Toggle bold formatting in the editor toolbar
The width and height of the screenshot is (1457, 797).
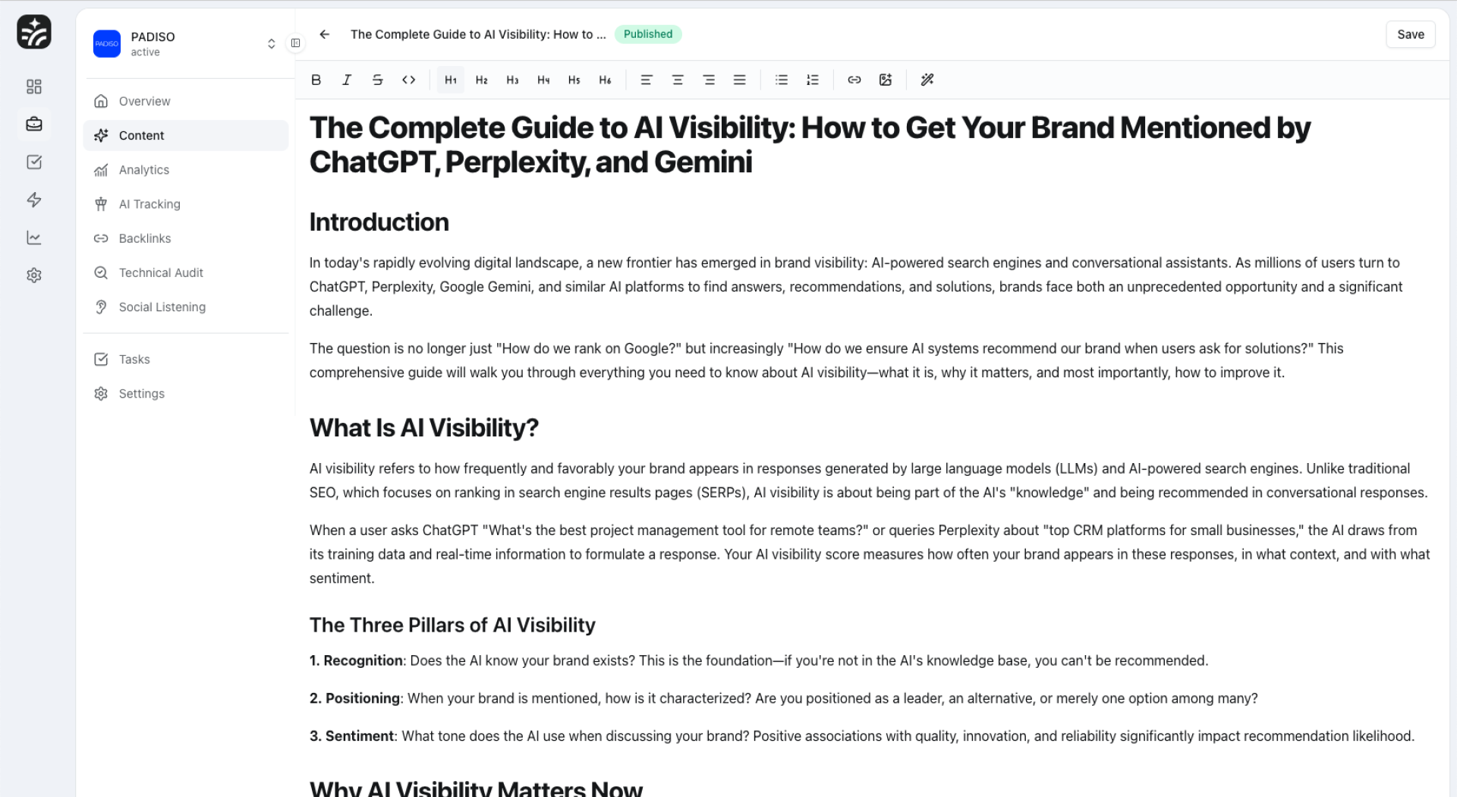click(x=316, y=80)
